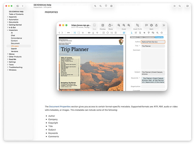Select the Generic tab in inspector
Image resolution: width=195 pixels, height=145 pixels.
point(134,37)
